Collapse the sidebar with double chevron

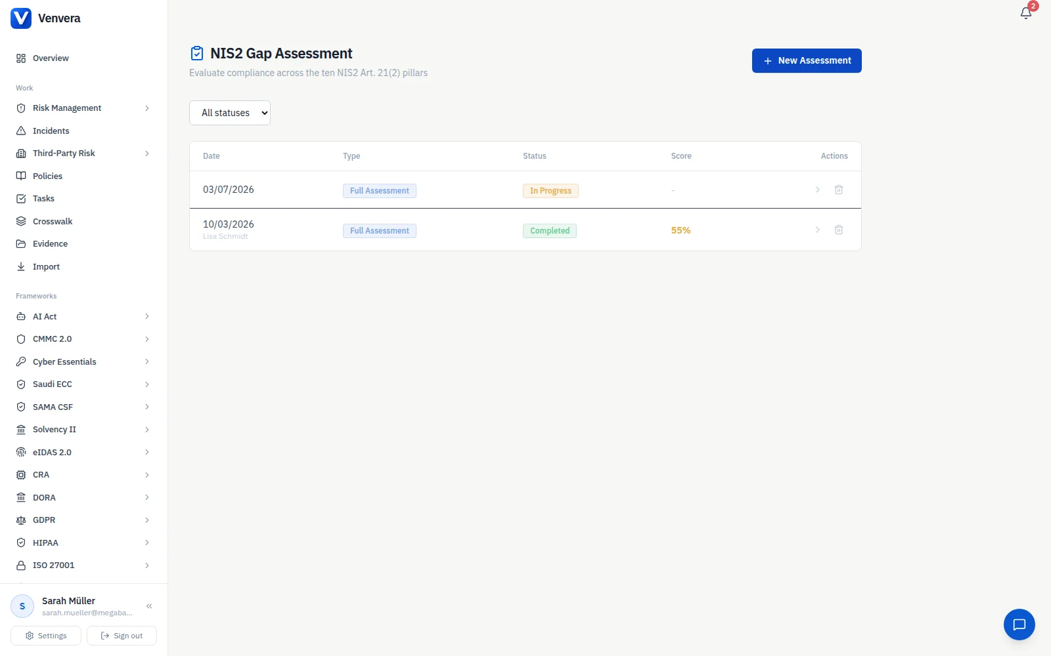tap(149, 606)
